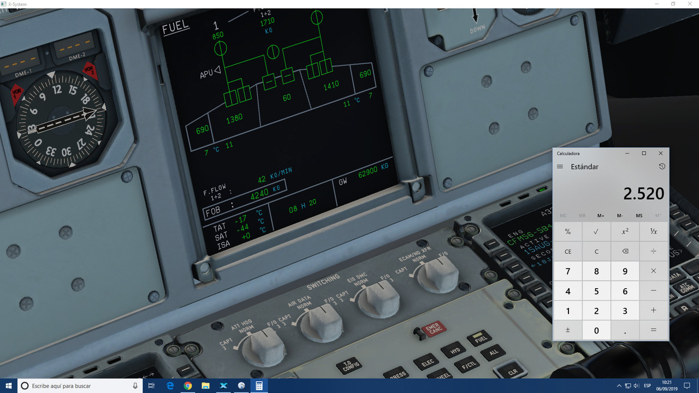Click the MS memory store key
This screenshot has width=699, height=393.
(639, 216)
